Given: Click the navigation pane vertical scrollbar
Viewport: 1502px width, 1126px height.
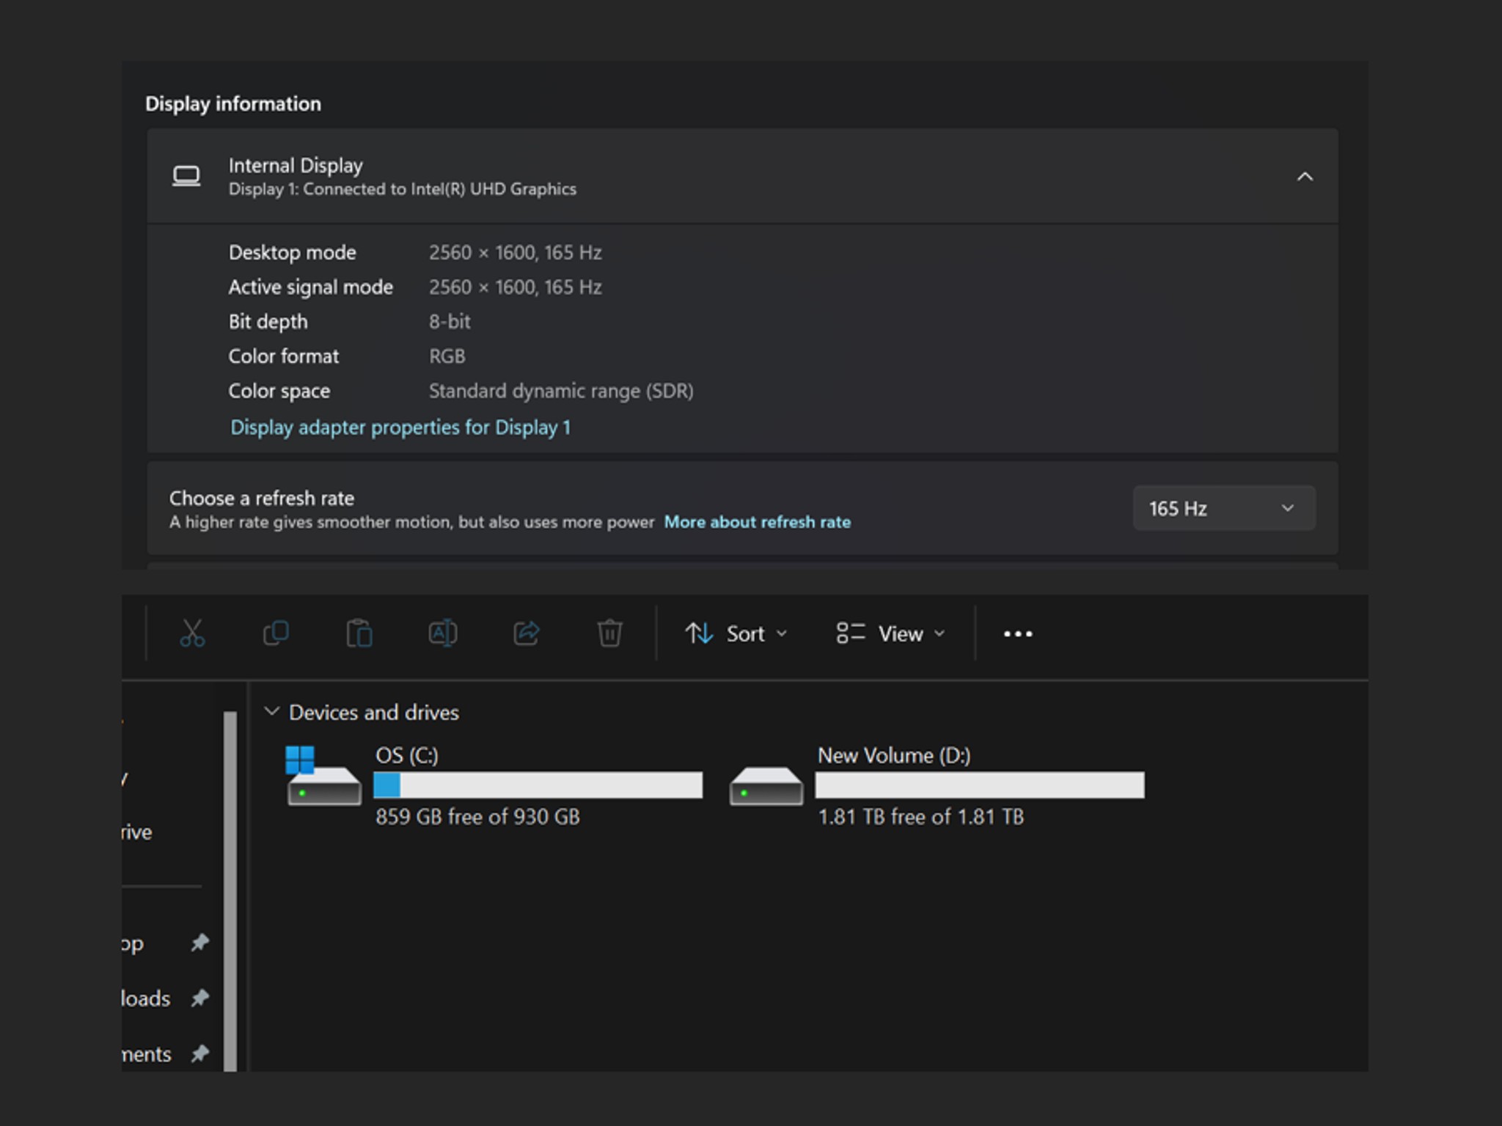Looking at the screenshot, I should 230,891.
